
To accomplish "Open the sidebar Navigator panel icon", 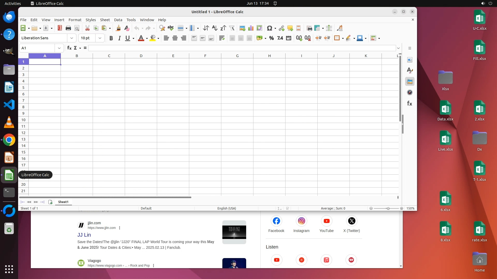I will [x=410, y=92].
